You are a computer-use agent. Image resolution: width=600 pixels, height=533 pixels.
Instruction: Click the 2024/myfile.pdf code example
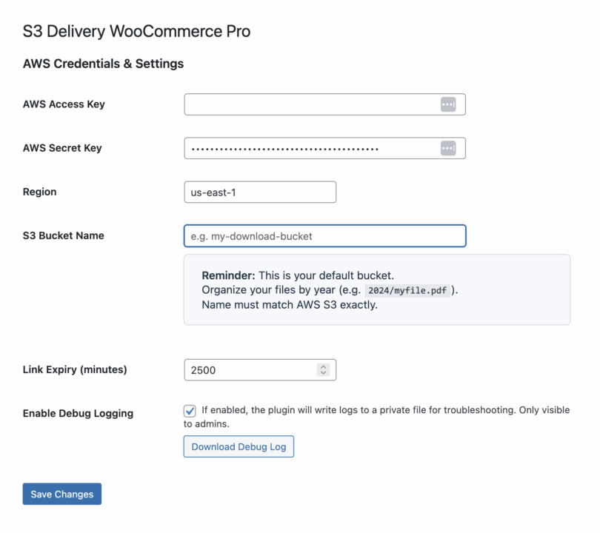[x=407, y=290]
